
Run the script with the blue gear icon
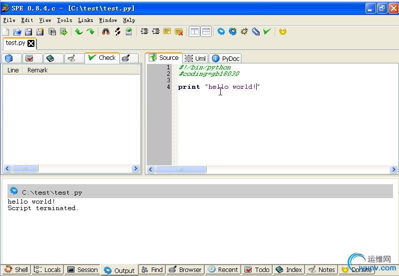pyautogui.click(x=221, y=31)
